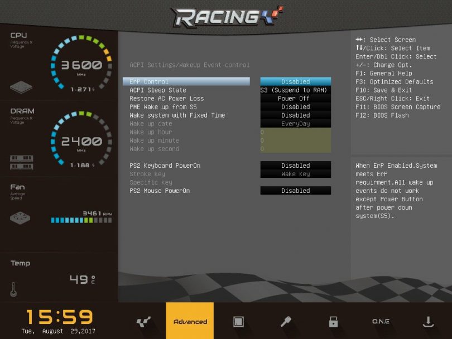Toggle PS2 Mouse PowerOn Disabled value
The width and height of the screenshot is (452, 339).
[295, 191]
